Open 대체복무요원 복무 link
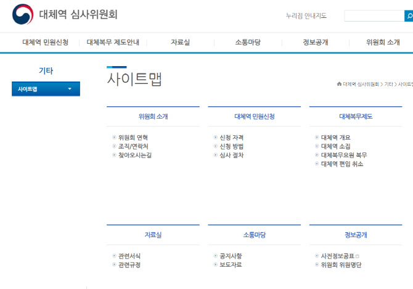Image resolution: width=413 pixels, height=289 pixels. point(344,155)
